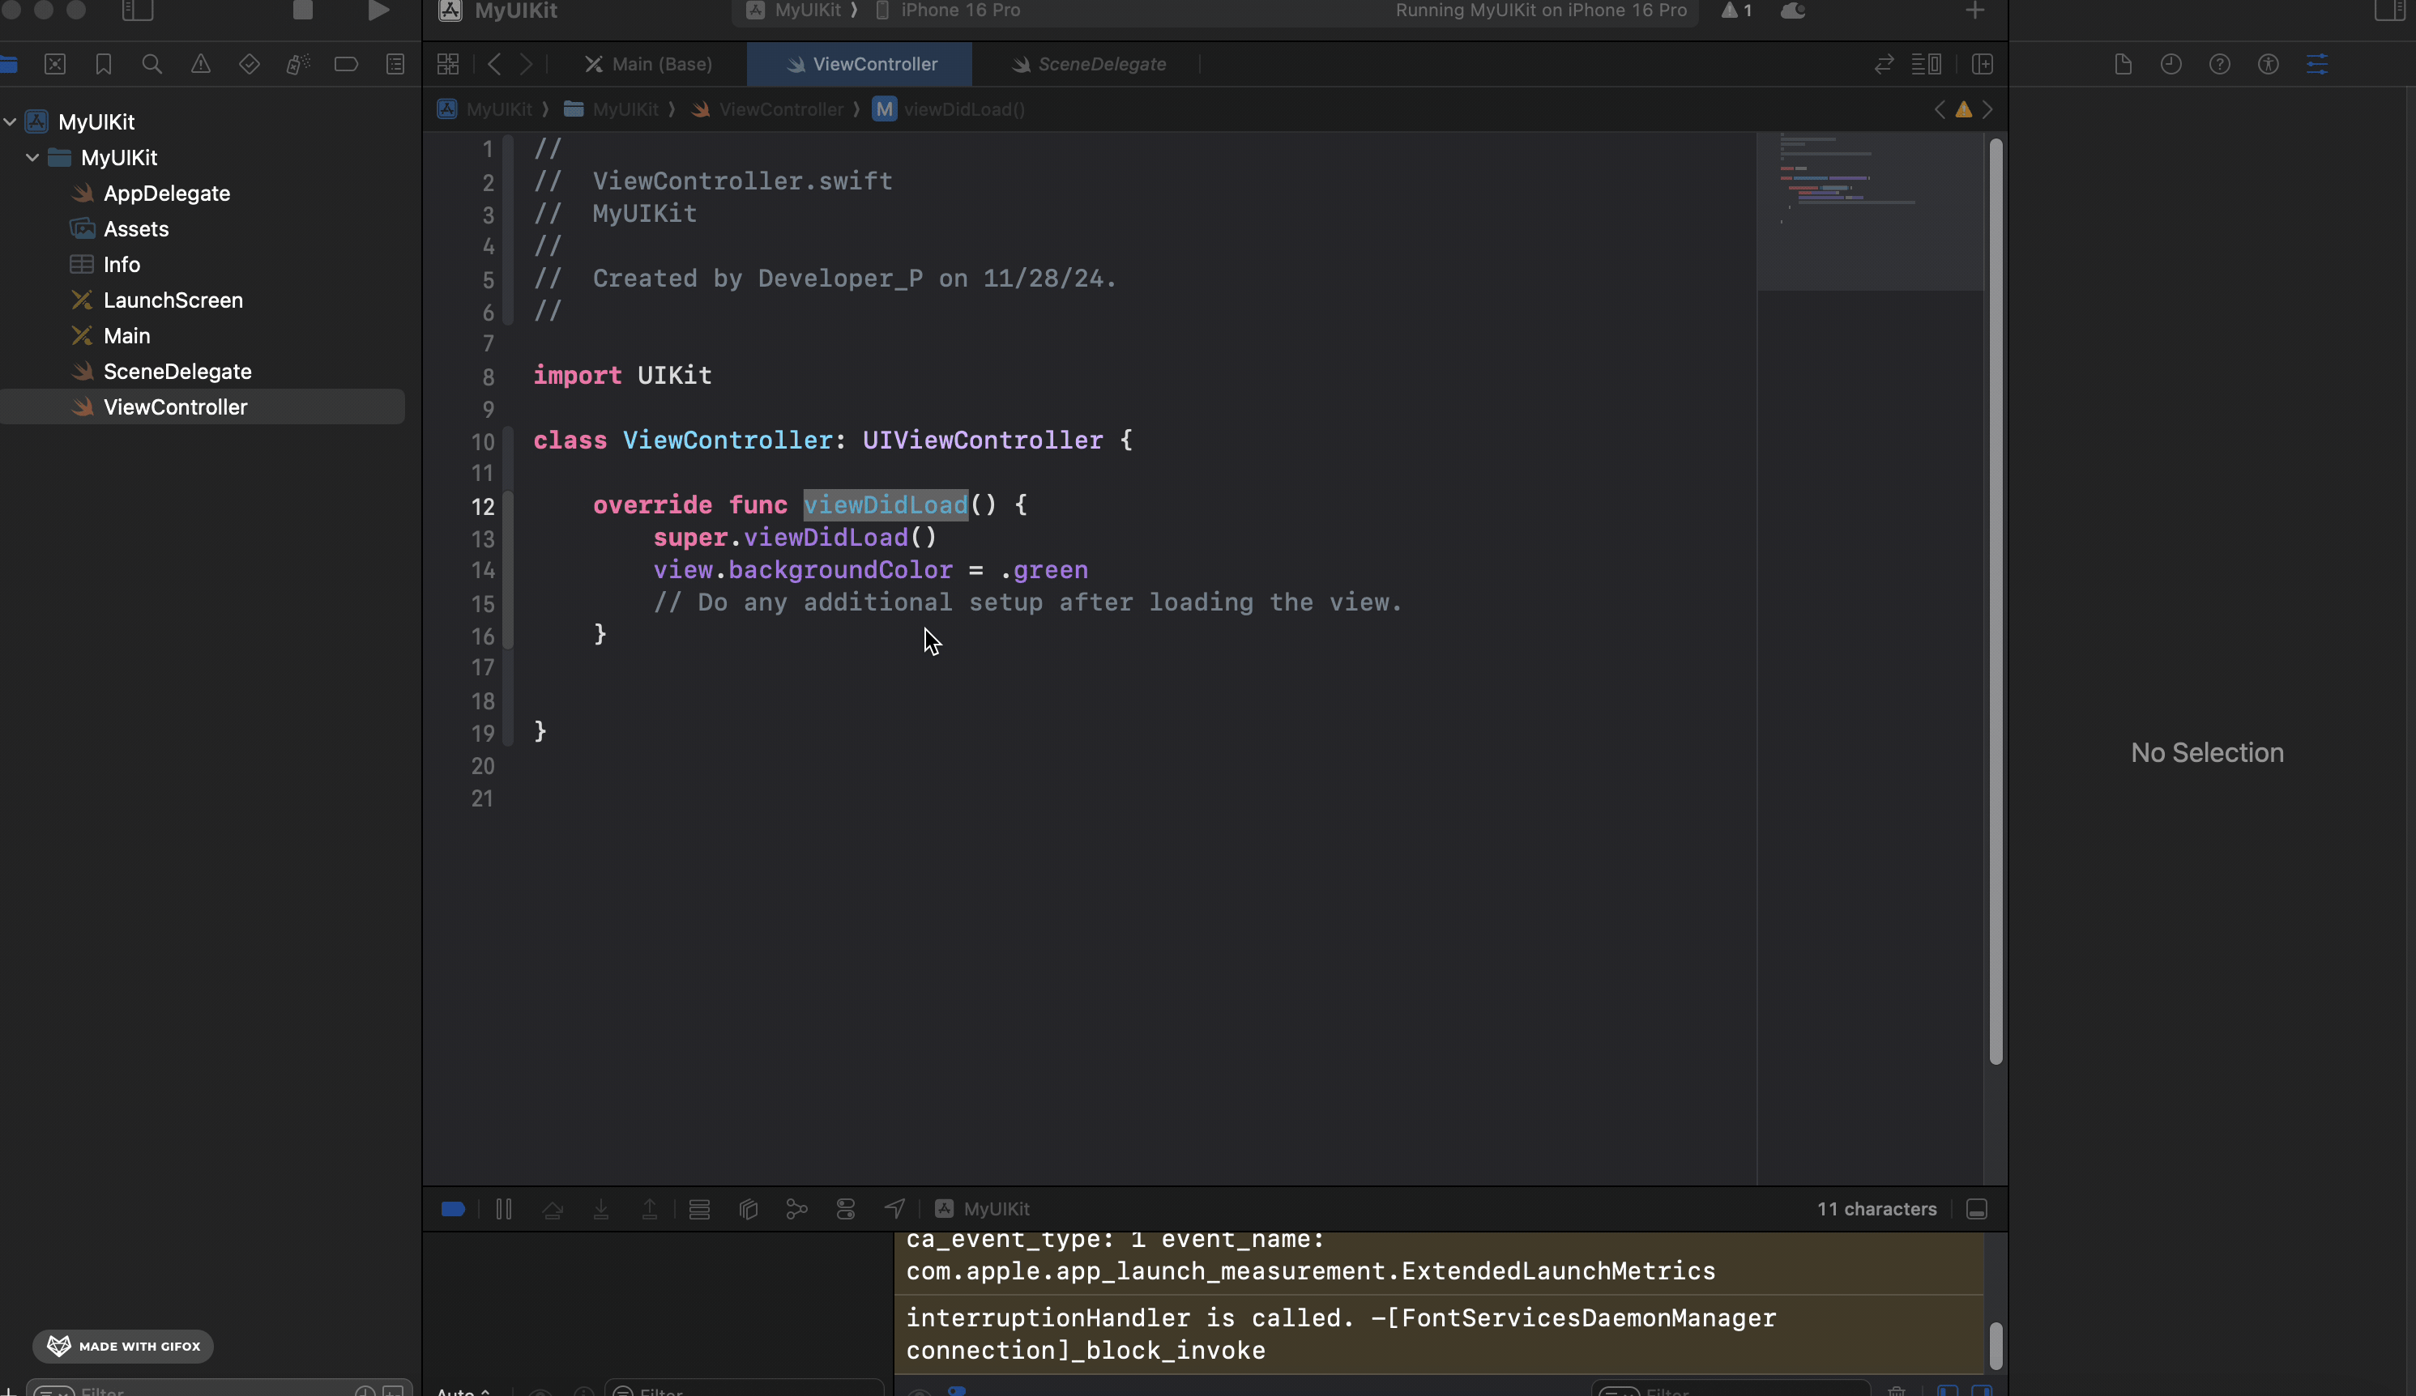Viewport: 2416px width, 1396px height.
Task: Switch to the Main (Base) tab
Action: pos(660,64)
